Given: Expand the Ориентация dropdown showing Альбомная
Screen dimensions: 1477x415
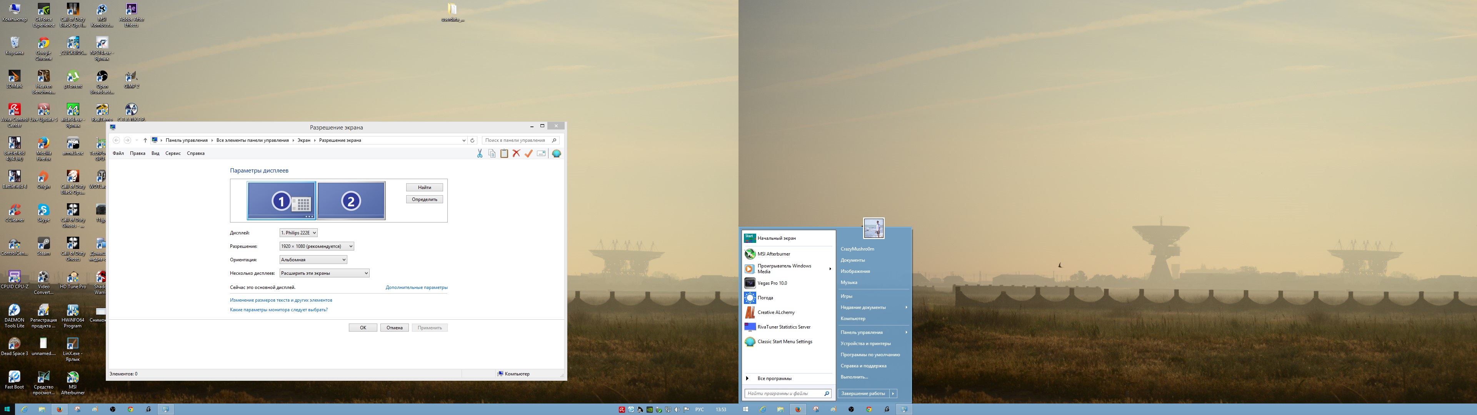Looking at the screenshot, I should pyautogui.click(x=313, y=260).
